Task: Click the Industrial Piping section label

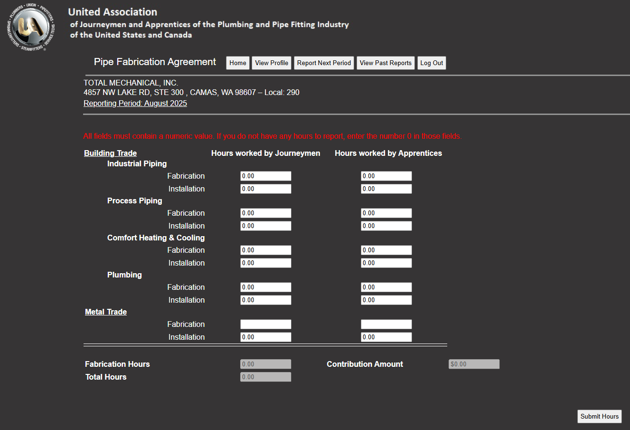Action: tap(137, 163)
